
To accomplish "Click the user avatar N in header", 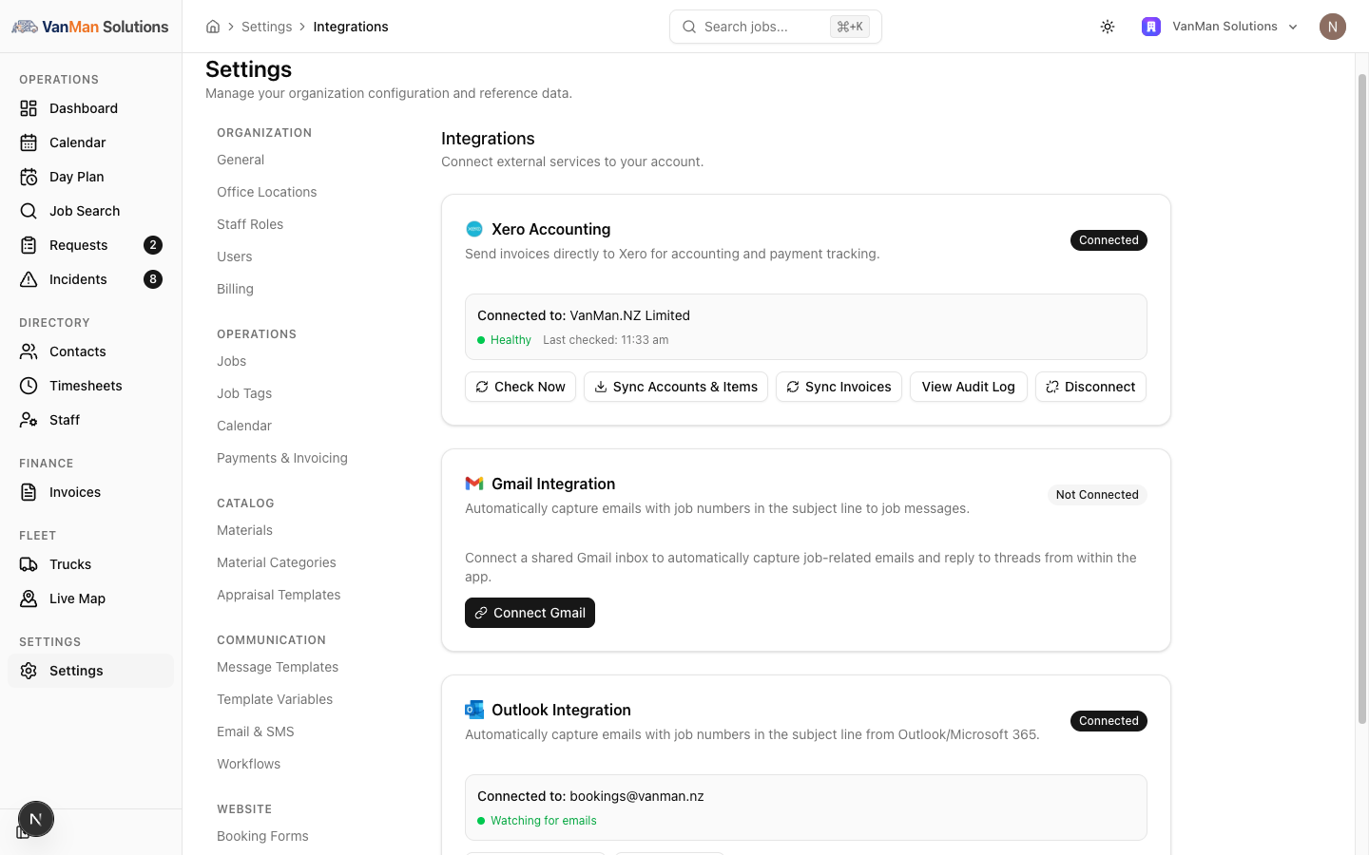I will pos(1333,27).
